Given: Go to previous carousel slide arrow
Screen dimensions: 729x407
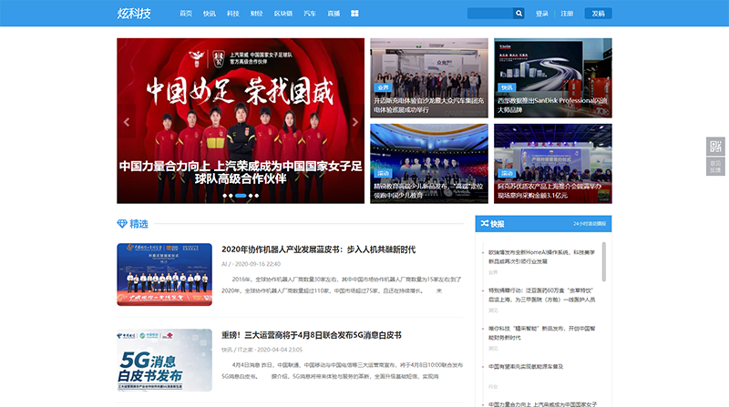Looking at the screenshot, I should pos(127,121).
